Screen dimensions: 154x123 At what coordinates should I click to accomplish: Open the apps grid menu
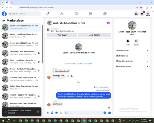[x=136, y=14]
